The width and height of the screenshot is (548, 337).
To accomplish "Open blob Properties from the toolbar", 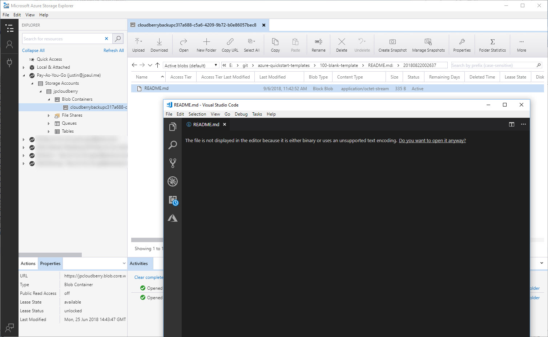I will [462, 45].
